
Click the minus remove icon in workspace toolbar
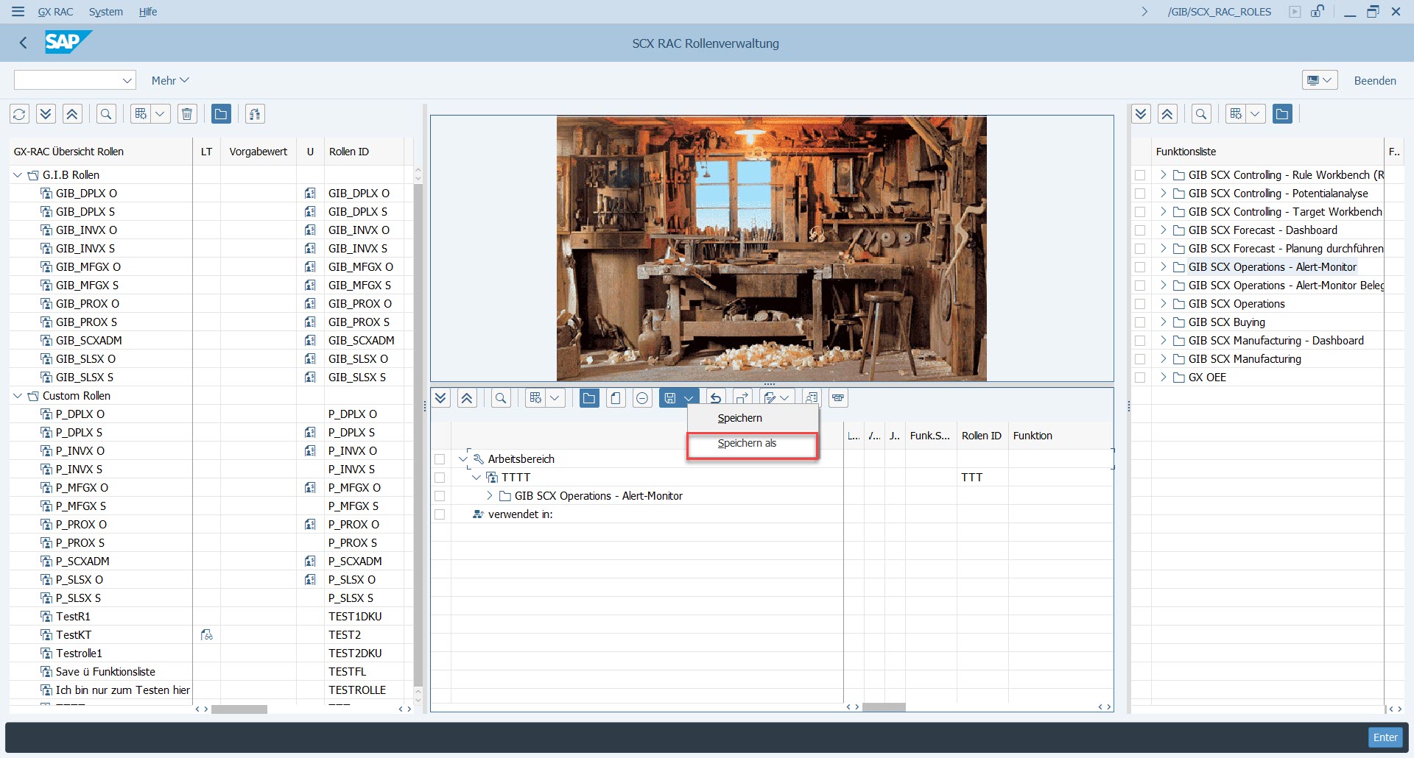tap(642, 398)
